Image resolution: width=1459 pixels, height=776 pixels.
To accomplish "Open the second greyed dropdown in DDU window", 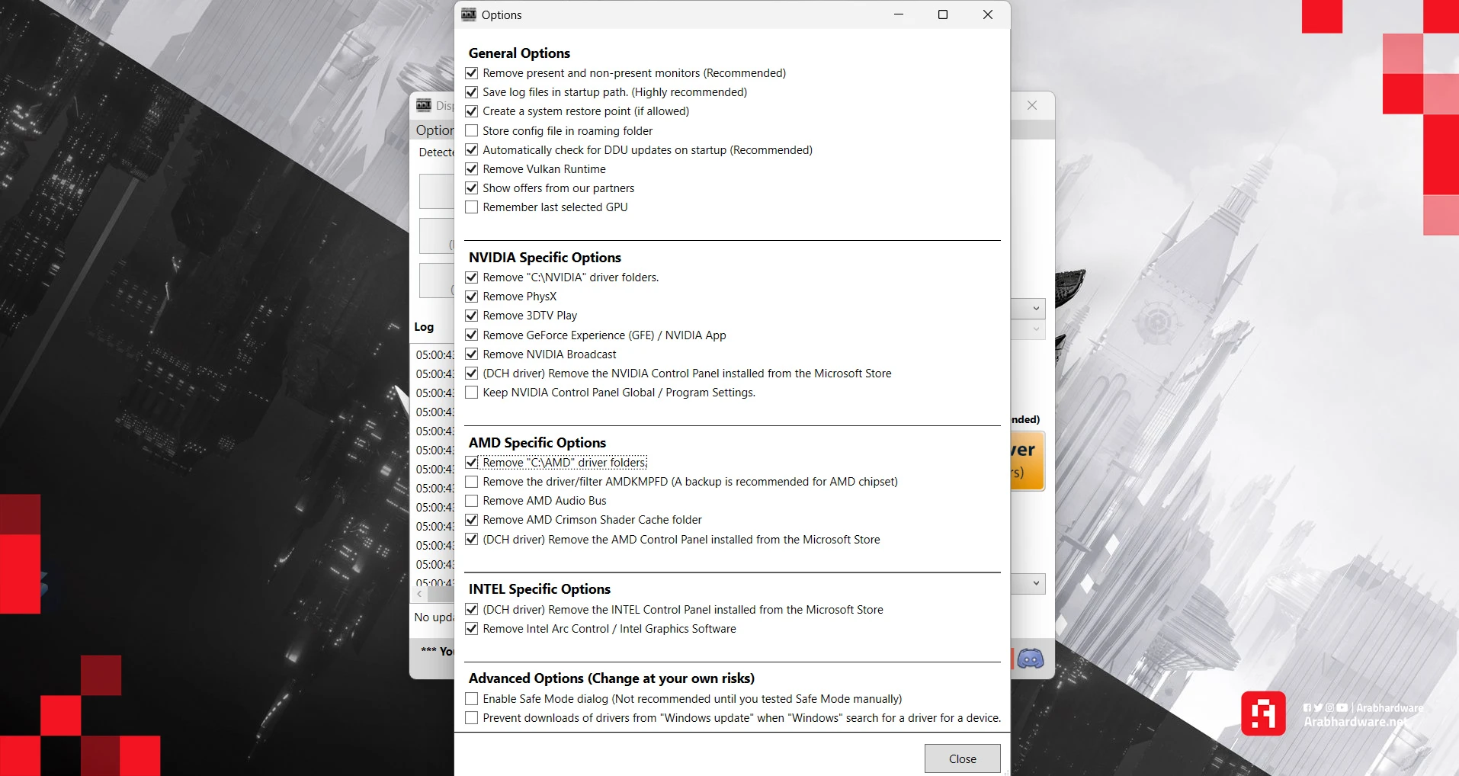I will point(1028,329).
